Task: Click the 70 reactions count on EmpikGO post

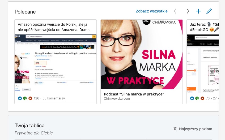Action: (208, 98)
